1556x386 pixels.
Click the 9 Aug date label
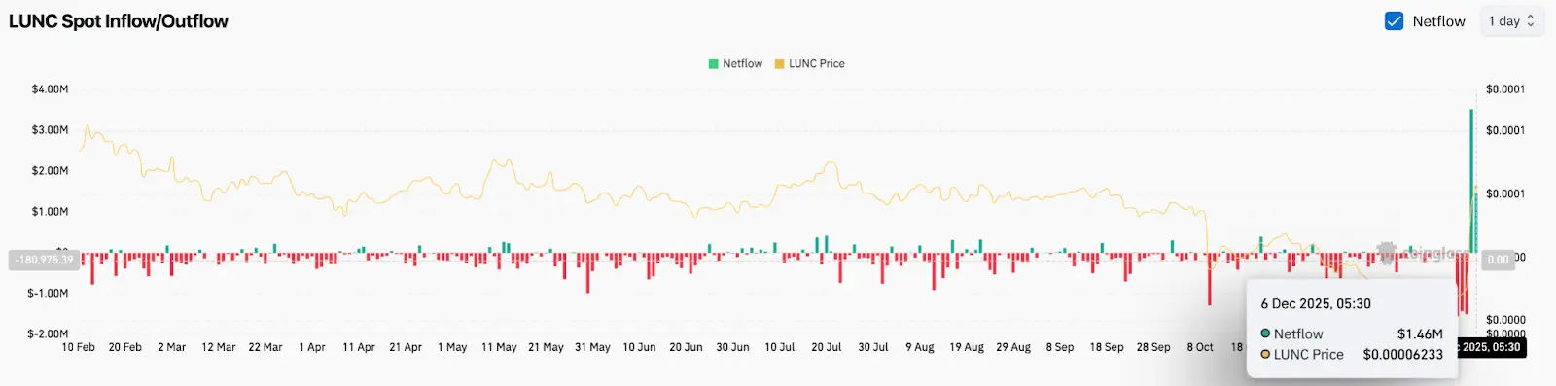(919, 347)
